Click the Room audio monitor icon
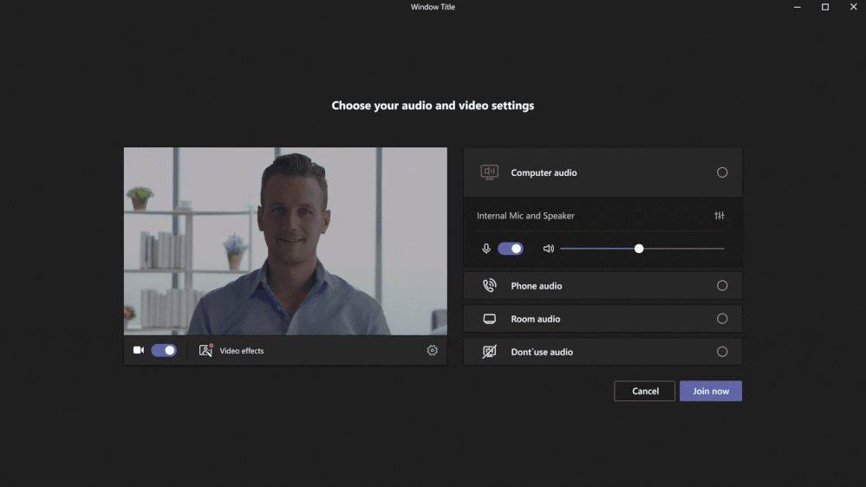 coord(490,319)
